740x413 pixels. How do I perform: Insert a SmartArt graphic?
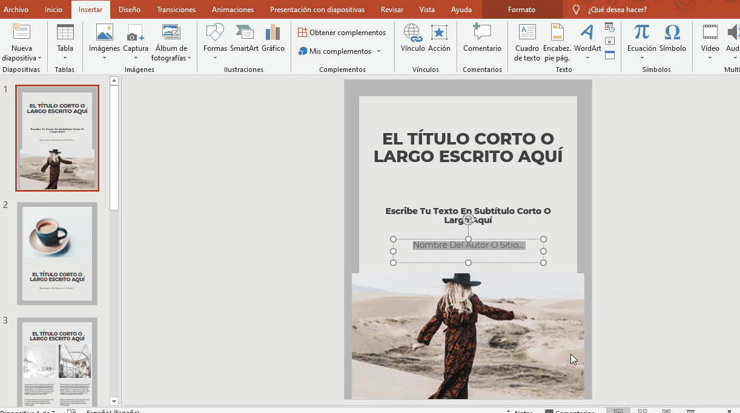(x=244, y=37)
